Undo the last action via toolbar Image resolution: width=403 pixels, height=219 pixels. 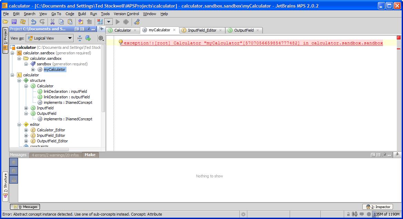[x=33, y=22]
